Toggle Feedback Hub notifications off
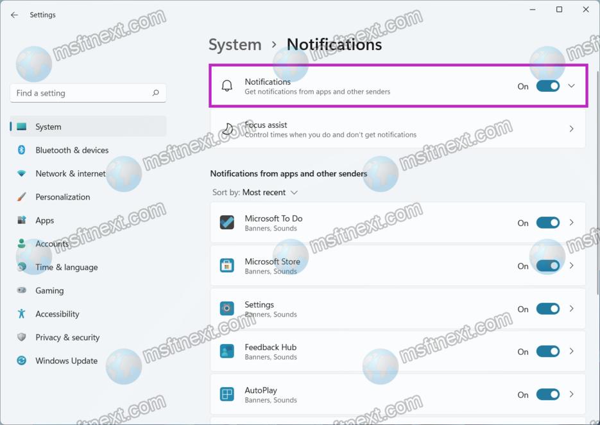 point(547,352)
